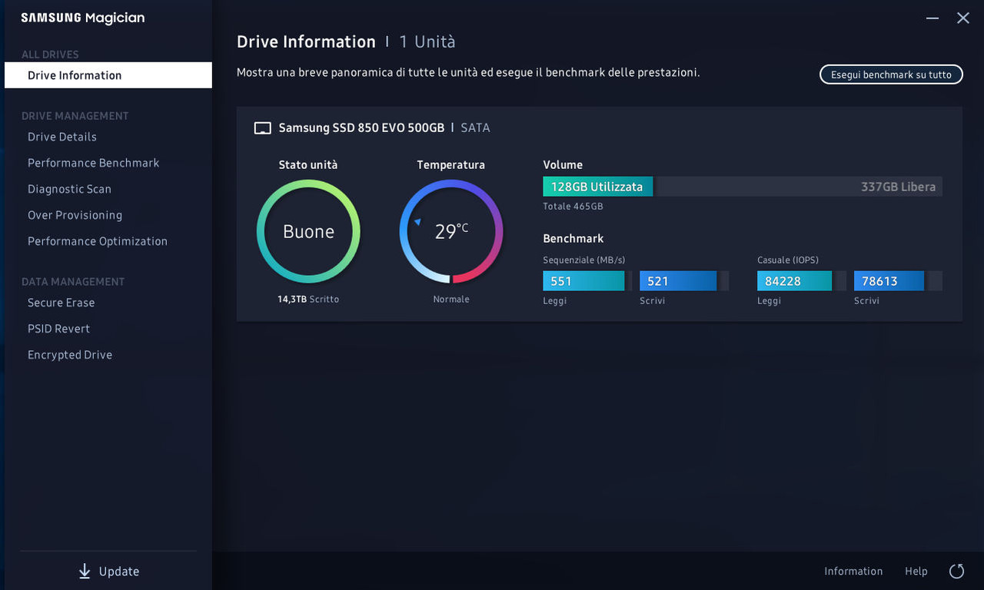Open Performance Benchmark page
Screen dimensions: 984x590
pos(94,163)
